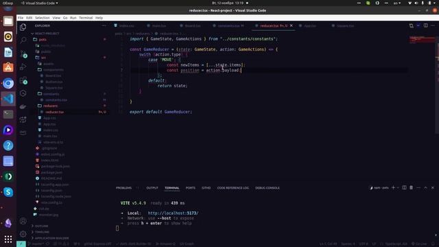Click the npm: pots terminal label

point(379,188)
